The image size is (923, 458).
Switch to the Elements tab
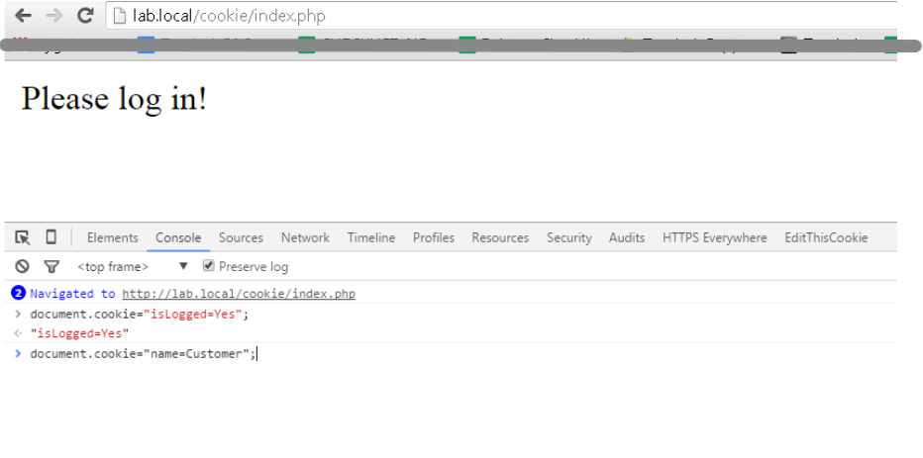[x=112, y=237]
